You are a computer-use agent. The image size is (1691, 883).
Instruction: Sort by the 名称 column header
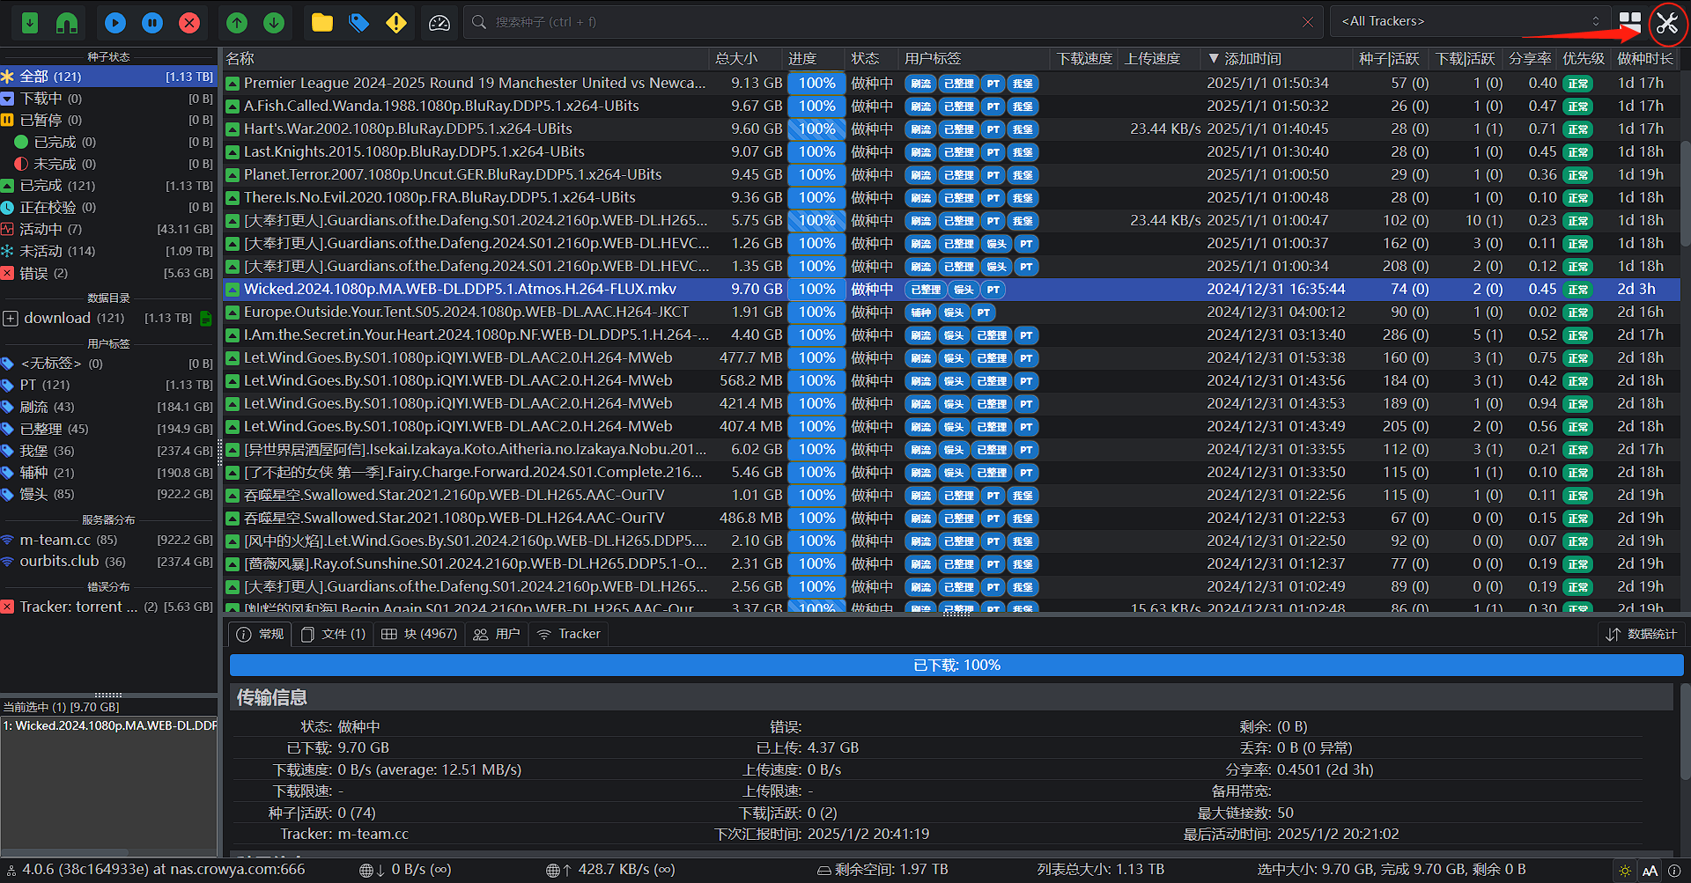point(465,59)
